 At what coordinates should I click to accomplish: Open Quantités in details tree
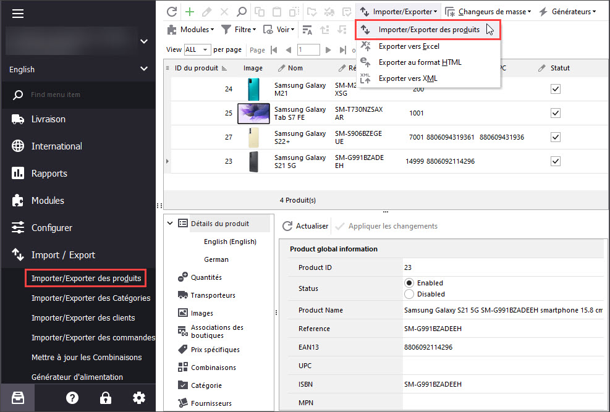click(x=200, y=277)
